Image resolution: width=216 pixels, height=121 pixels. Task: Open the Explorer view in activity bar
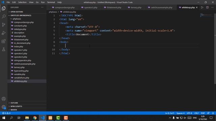tap(4, 8)
